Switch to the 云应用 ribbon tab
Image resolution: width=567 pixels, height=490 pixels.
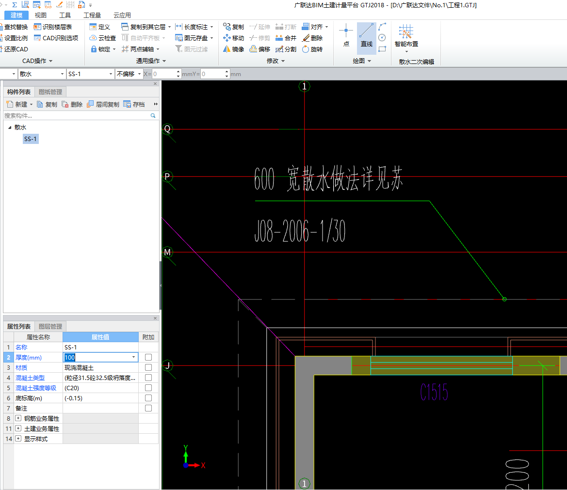122,15
